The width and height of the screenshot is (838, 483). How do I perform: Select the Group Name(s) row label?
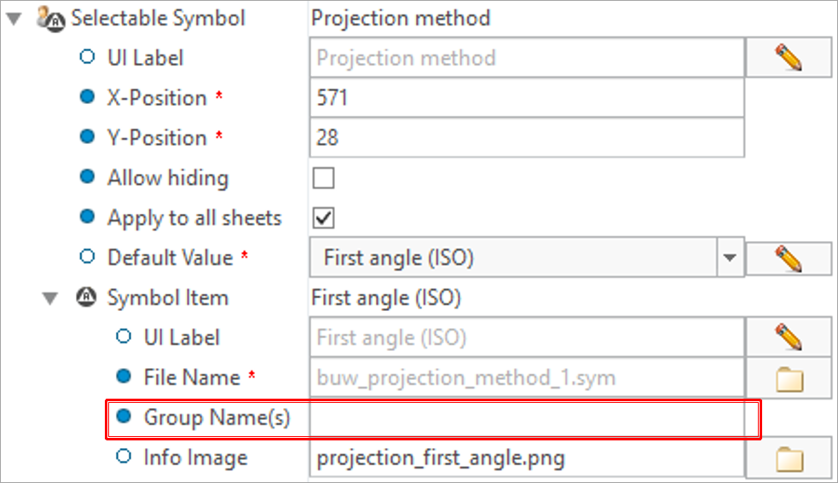pyautogui.click(x=217, y=417)
